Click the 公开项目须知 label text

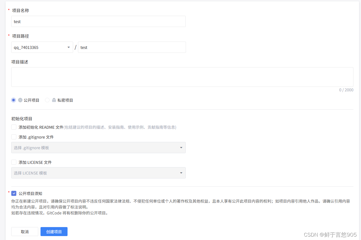coord(30,193)
